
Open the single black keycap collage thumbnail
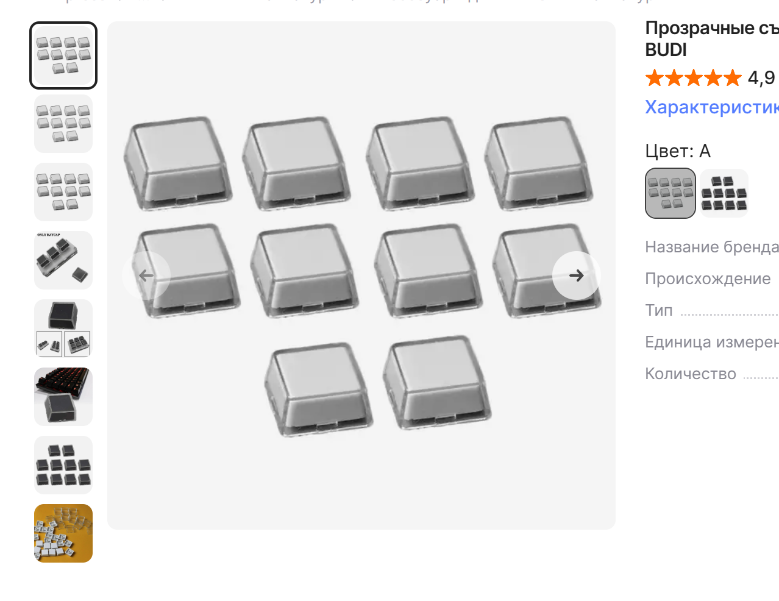pos(63,329)
